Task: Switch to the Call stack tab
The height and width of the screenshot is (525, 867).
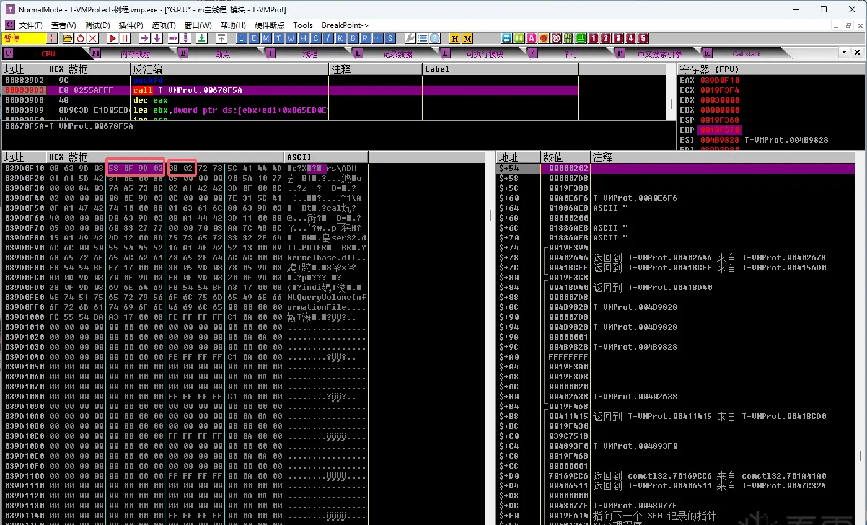Action: [x=747, y=54]
